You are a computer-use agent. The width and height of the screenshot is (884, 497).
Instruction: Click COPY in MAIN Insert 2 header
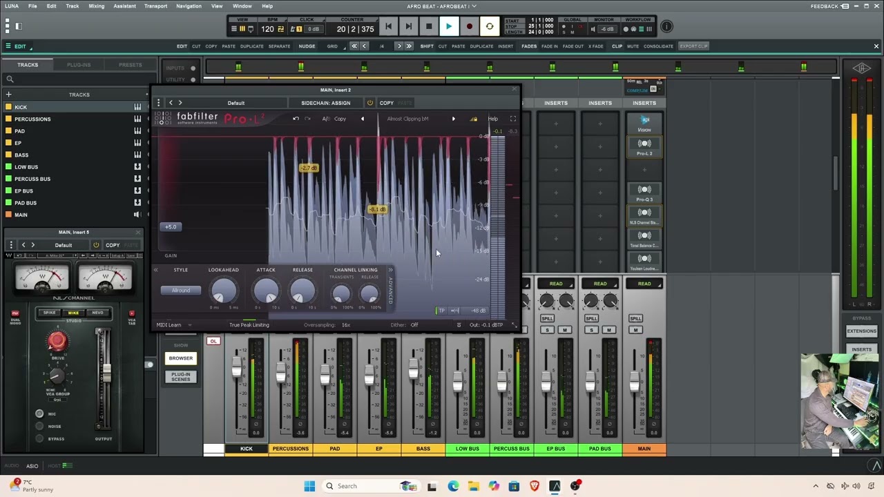click(386, 103)
